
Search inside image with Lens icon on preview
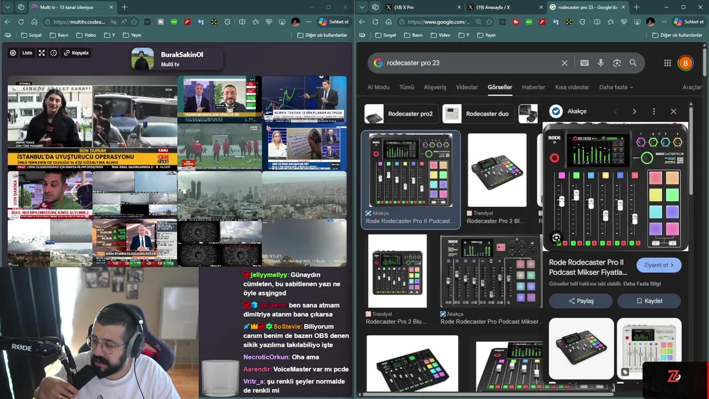point(556,238)
